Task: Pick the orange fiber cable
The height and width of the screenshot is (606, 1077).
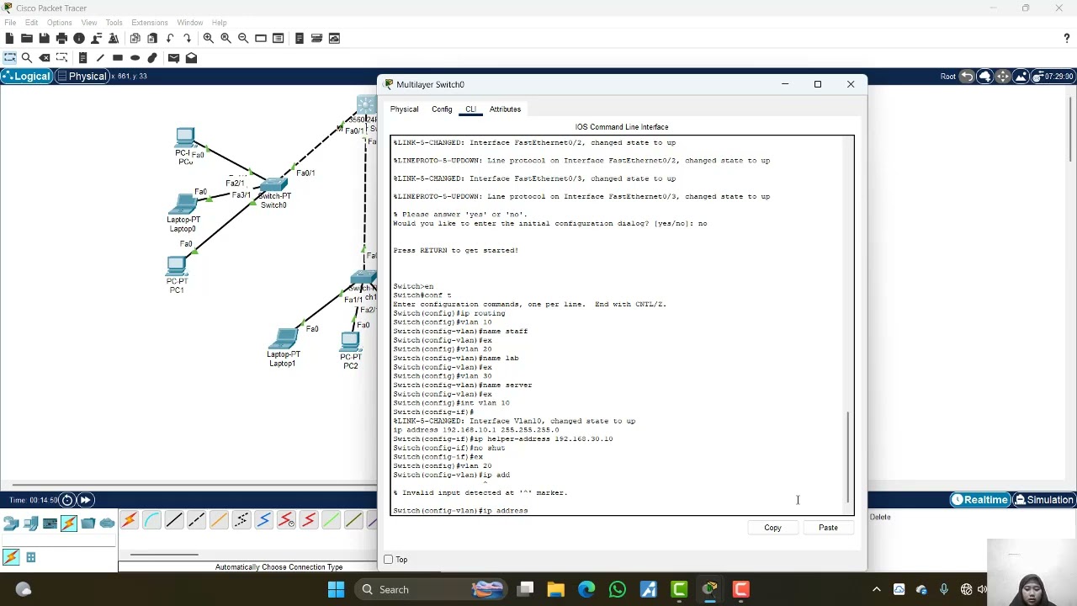Action: click(x=219, y=521)
